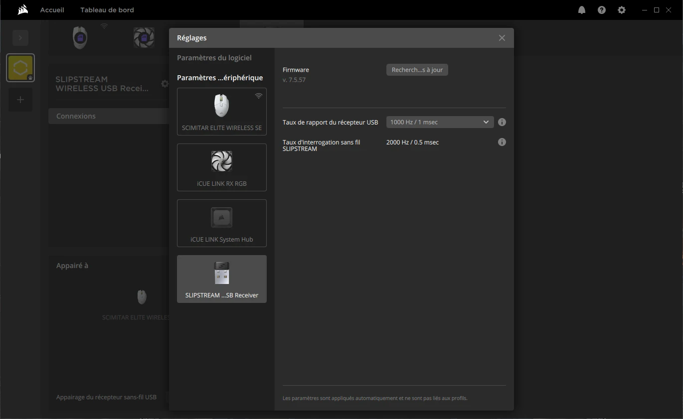
Task: Open the Tableau de bord menu
Action: [107, 10]
